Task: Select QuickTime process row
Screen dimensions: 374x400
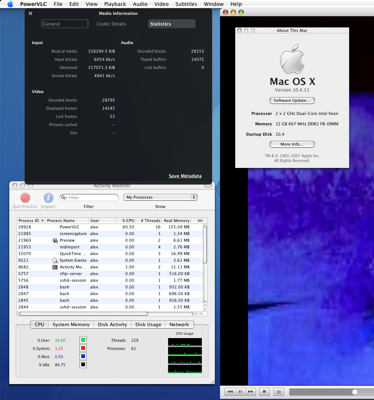Action: coord(110,254)
